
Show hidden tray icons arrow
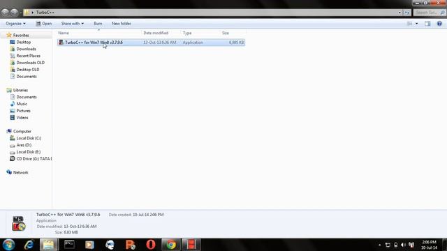pos(379,245)
